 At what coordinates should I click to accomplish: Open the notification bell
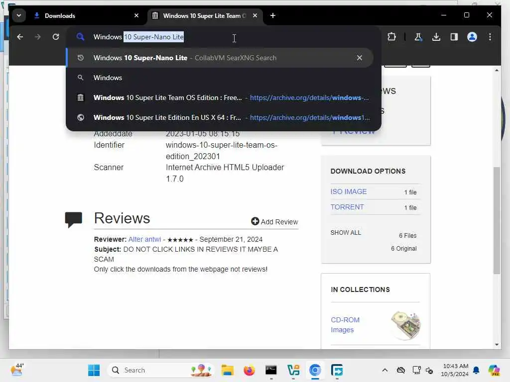[x=476, y=370]
